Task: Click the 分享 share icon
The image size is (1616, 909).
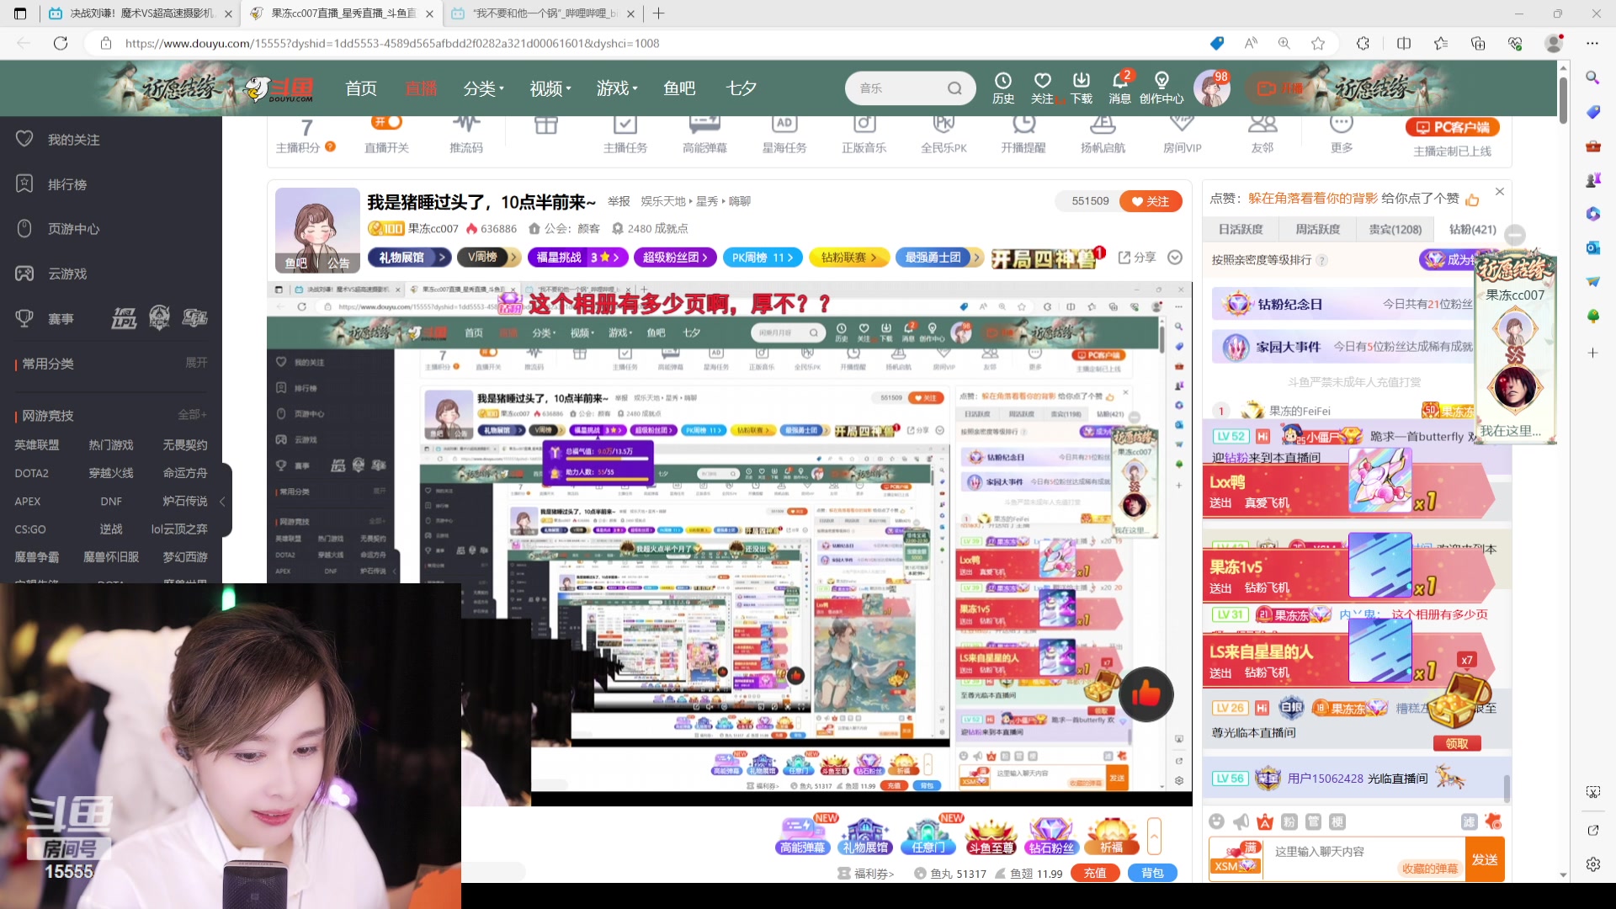Action: [1137, 257]
